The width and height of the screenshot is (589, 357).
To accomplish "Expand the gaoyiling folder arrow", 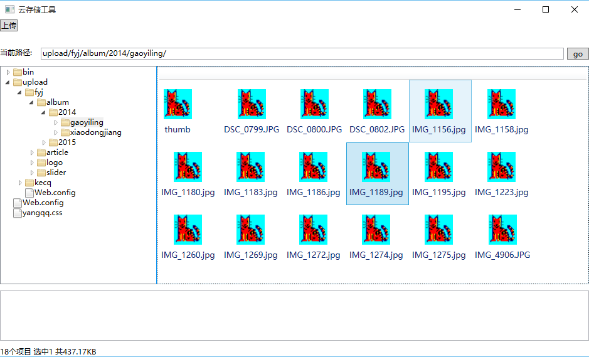I will coord(56,122).
